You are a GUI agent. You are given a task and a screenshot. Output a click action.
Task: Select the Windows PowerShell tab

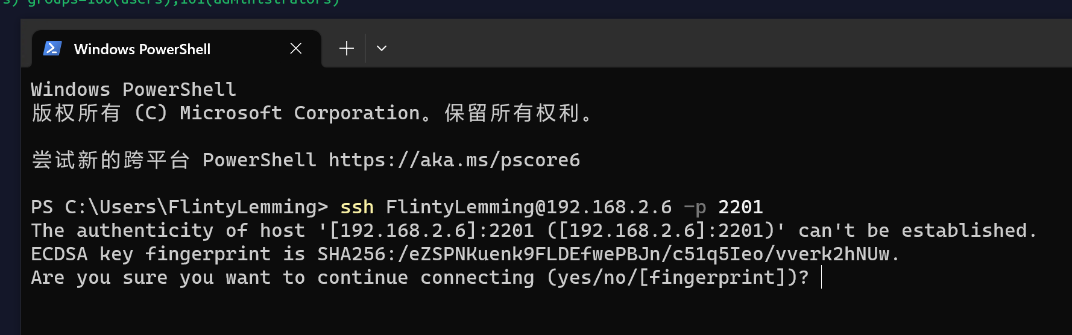142,49
